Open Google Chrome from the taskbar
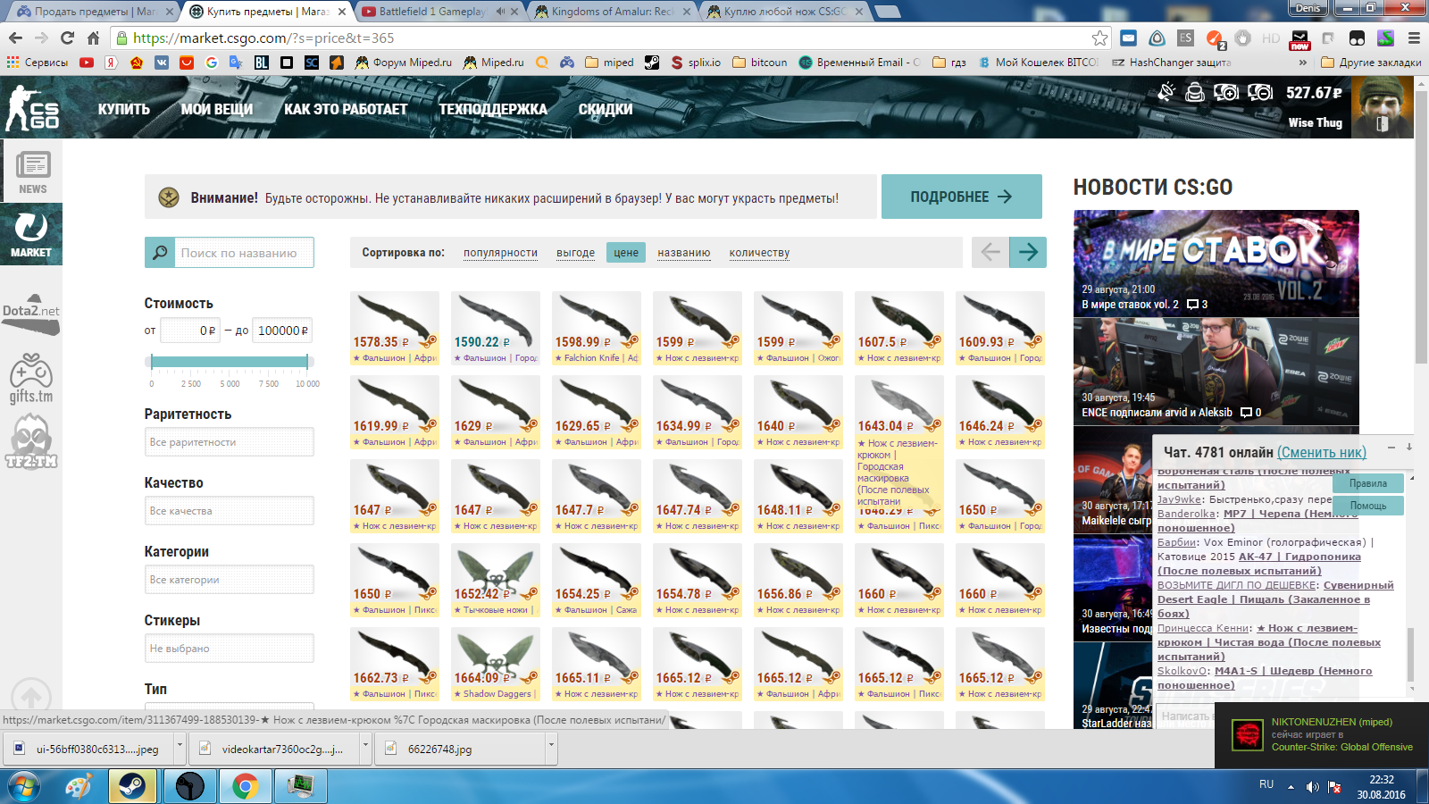The height and width of the screenshot is (804, 1429). point(245,786)
